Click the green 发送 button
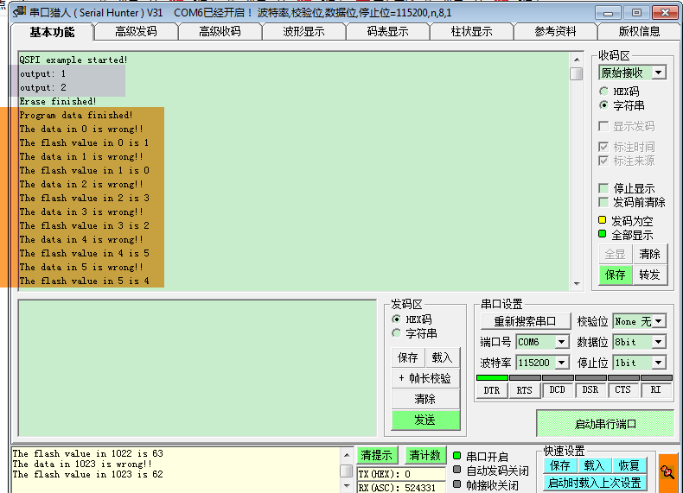The height and width of the screenshot is (493, 683). click(x=425, y=420)
